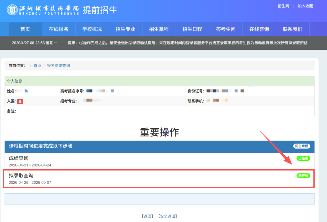This screenshot has width=327, height=222.
Task: Open the 在线报名 navigation tab
Action: click(x=58, y=29)
